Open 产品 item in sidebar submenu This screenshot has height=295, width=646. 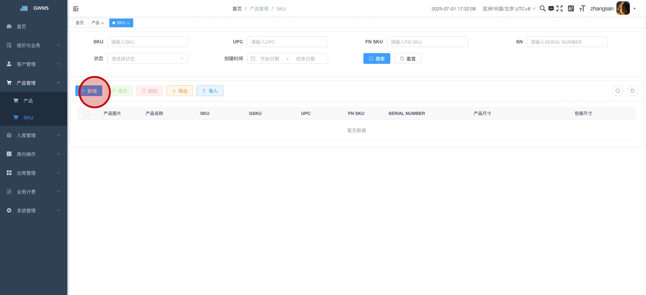(x=28, y=101)
